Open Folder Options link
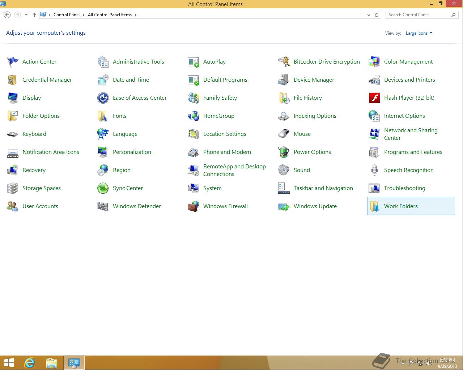463x370 pixels. pyautogui.click(x=41, y=116)
